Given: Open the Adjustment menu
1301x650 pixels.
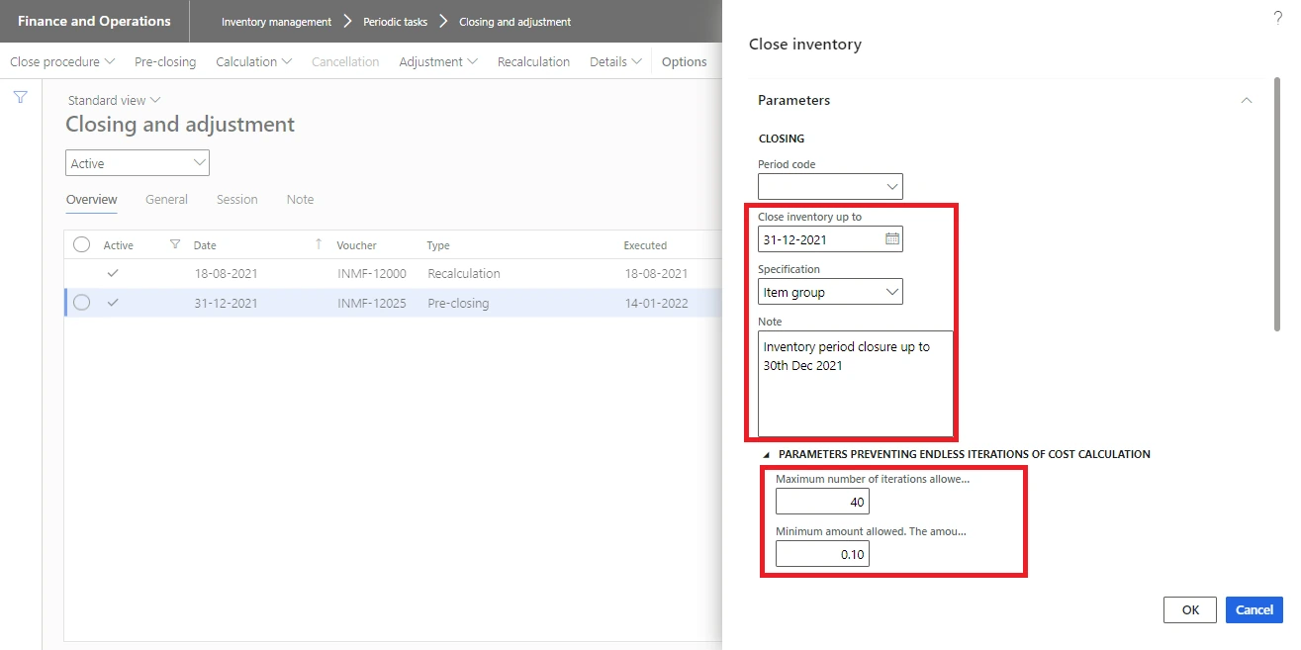Looking at the screenshot, I should (x=438, y=61).
